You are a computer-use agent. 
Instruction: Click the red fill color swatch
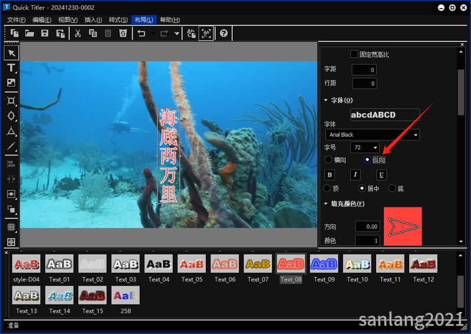coord(403,226)
